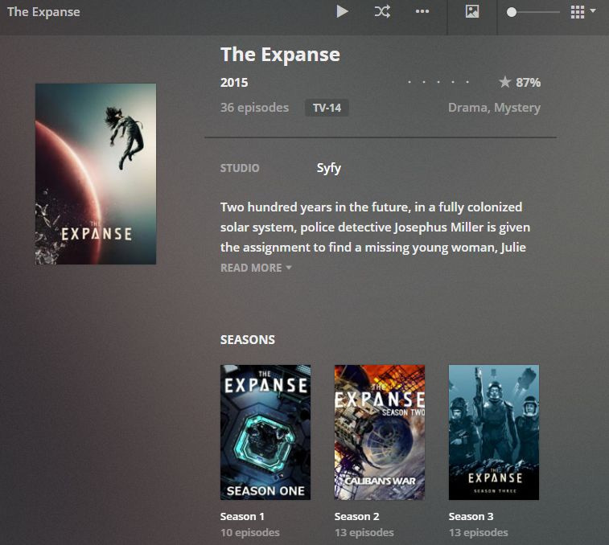This screenshot has width=609, height=545.
Task: Click the TV-14 content rating badge
Action: click(x=327, y=108)
